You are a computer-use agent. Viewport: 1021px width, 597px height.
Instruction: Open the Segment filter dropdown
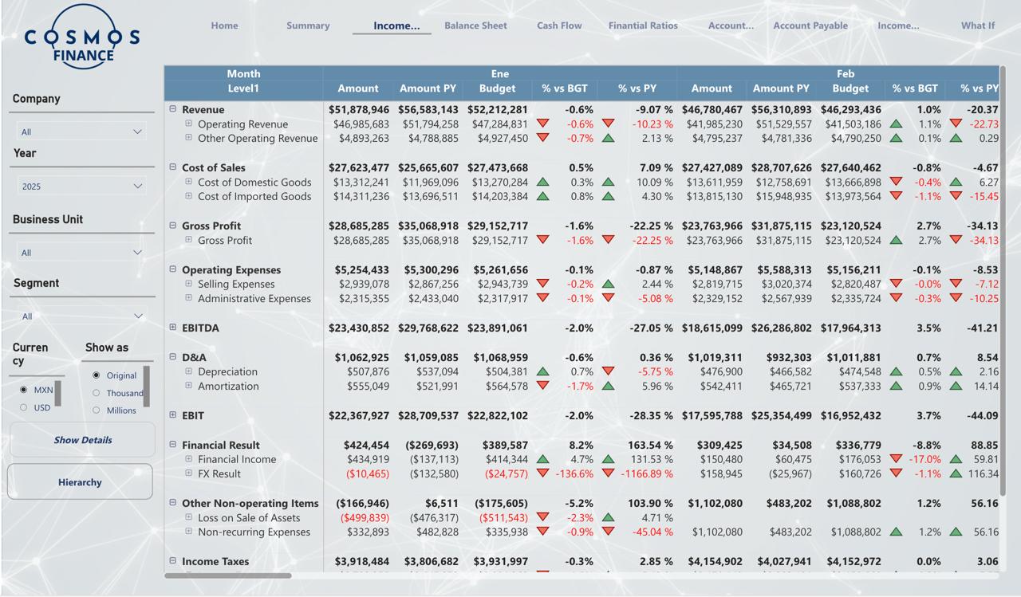[x=82, y=316]
